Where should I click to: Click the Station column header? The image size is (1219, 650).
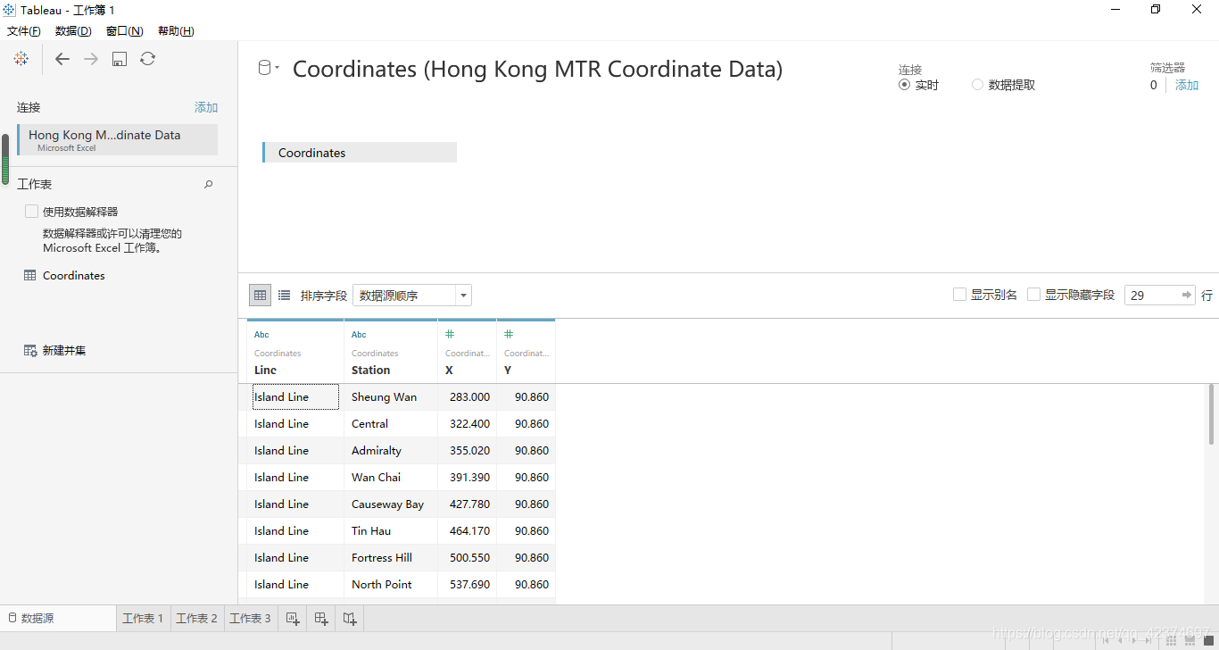391,353
